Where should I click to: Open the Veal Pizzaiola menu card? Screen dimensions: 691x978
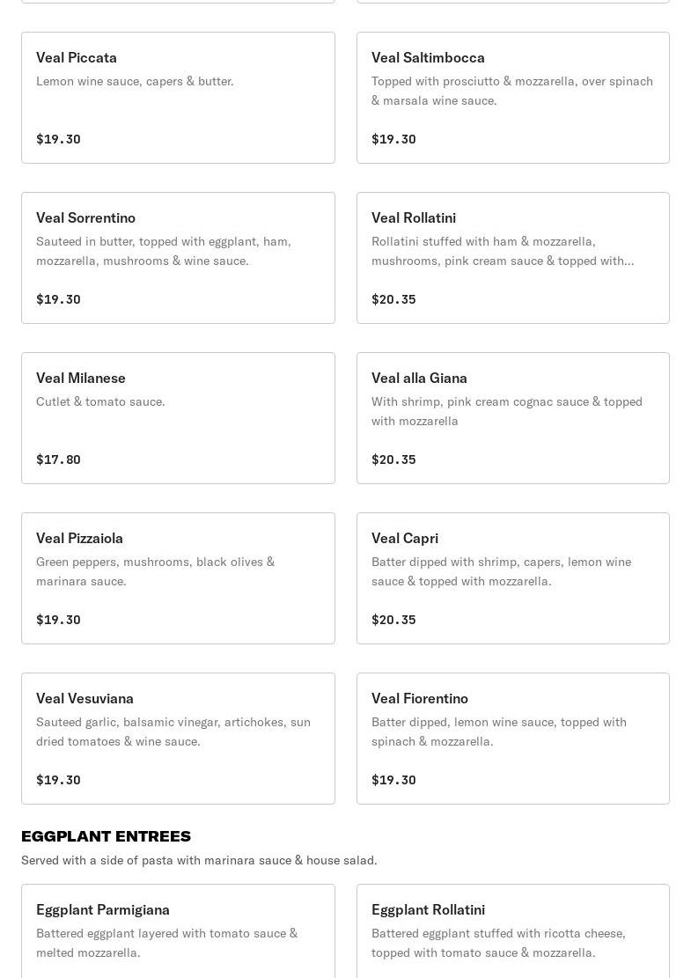[x=178, y=578]
